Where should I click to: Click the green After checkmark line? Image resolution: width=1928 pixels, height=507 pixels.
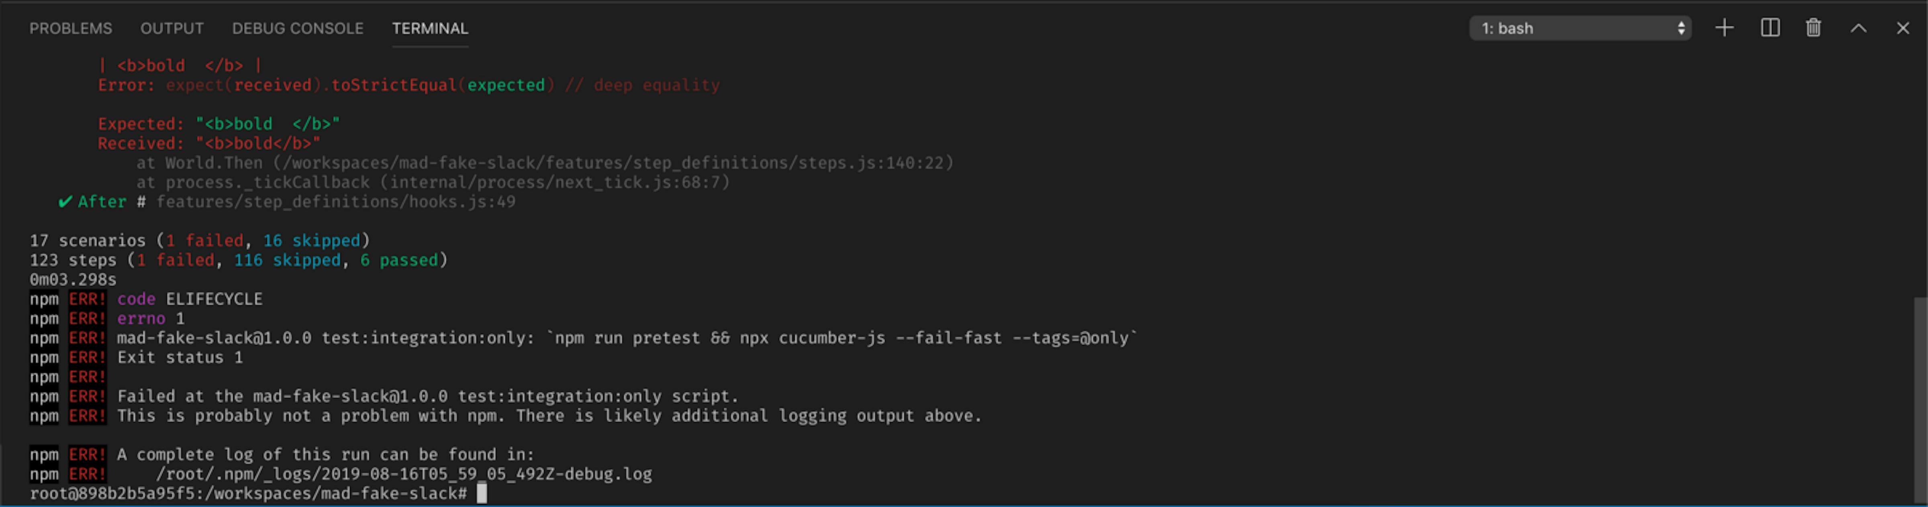[287, 202]
